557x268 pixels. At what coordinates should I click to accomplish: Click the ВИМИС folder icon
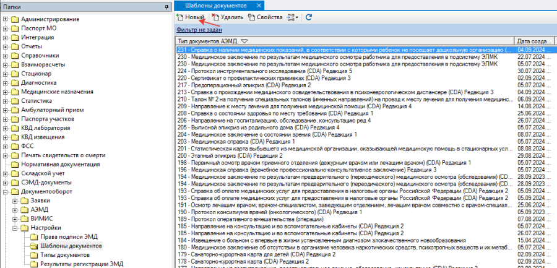24,219
